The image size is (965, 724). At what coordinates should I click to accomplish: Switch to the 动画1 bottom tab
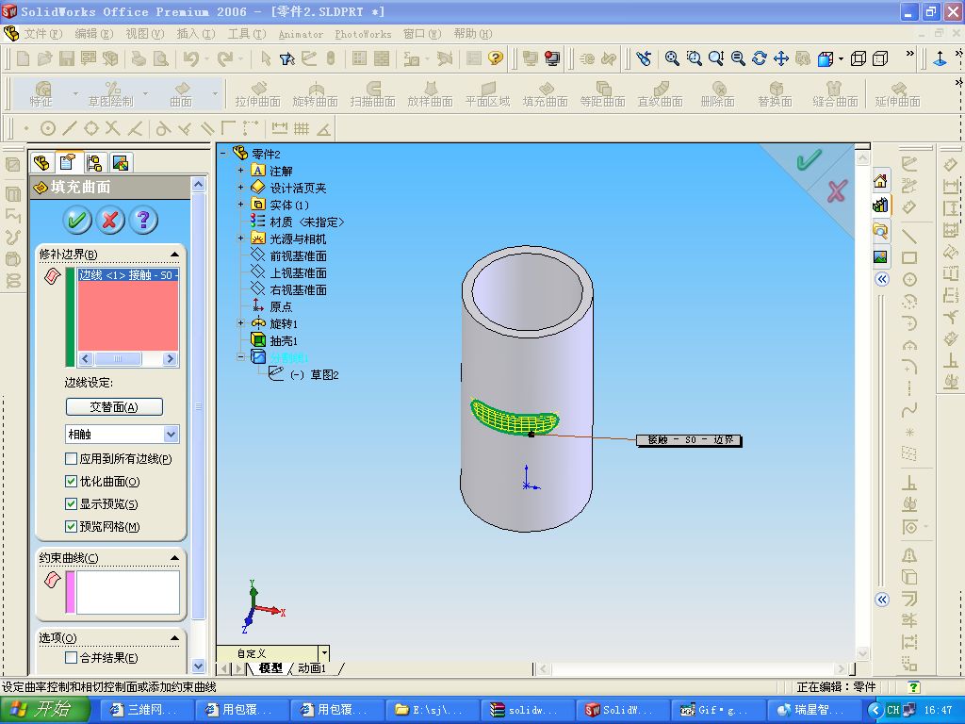(x=313, y=668)
